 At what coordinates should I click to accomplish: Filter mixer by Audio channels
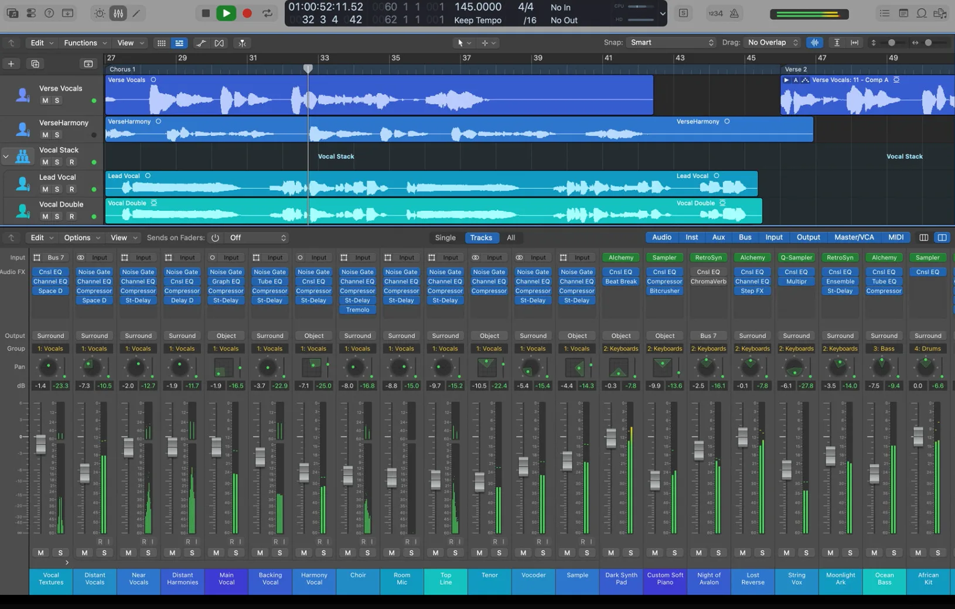click(x=661, y=237)
